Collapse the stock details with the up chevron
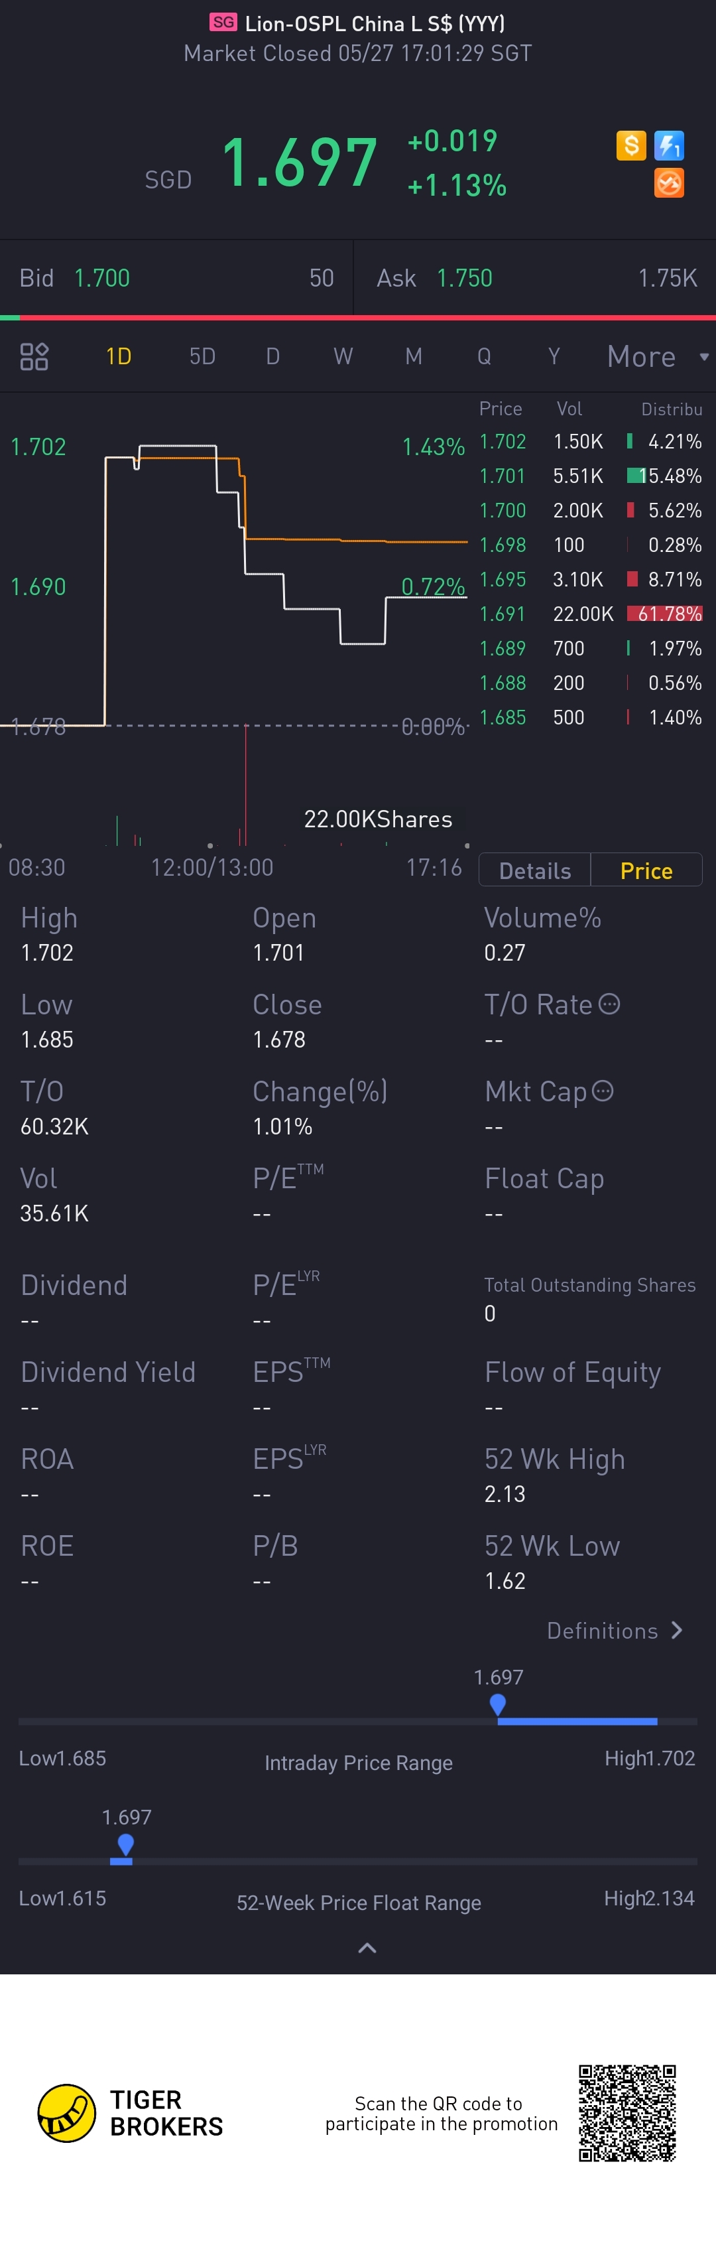Screen dimensions: 716x2253 [367, 1948]
